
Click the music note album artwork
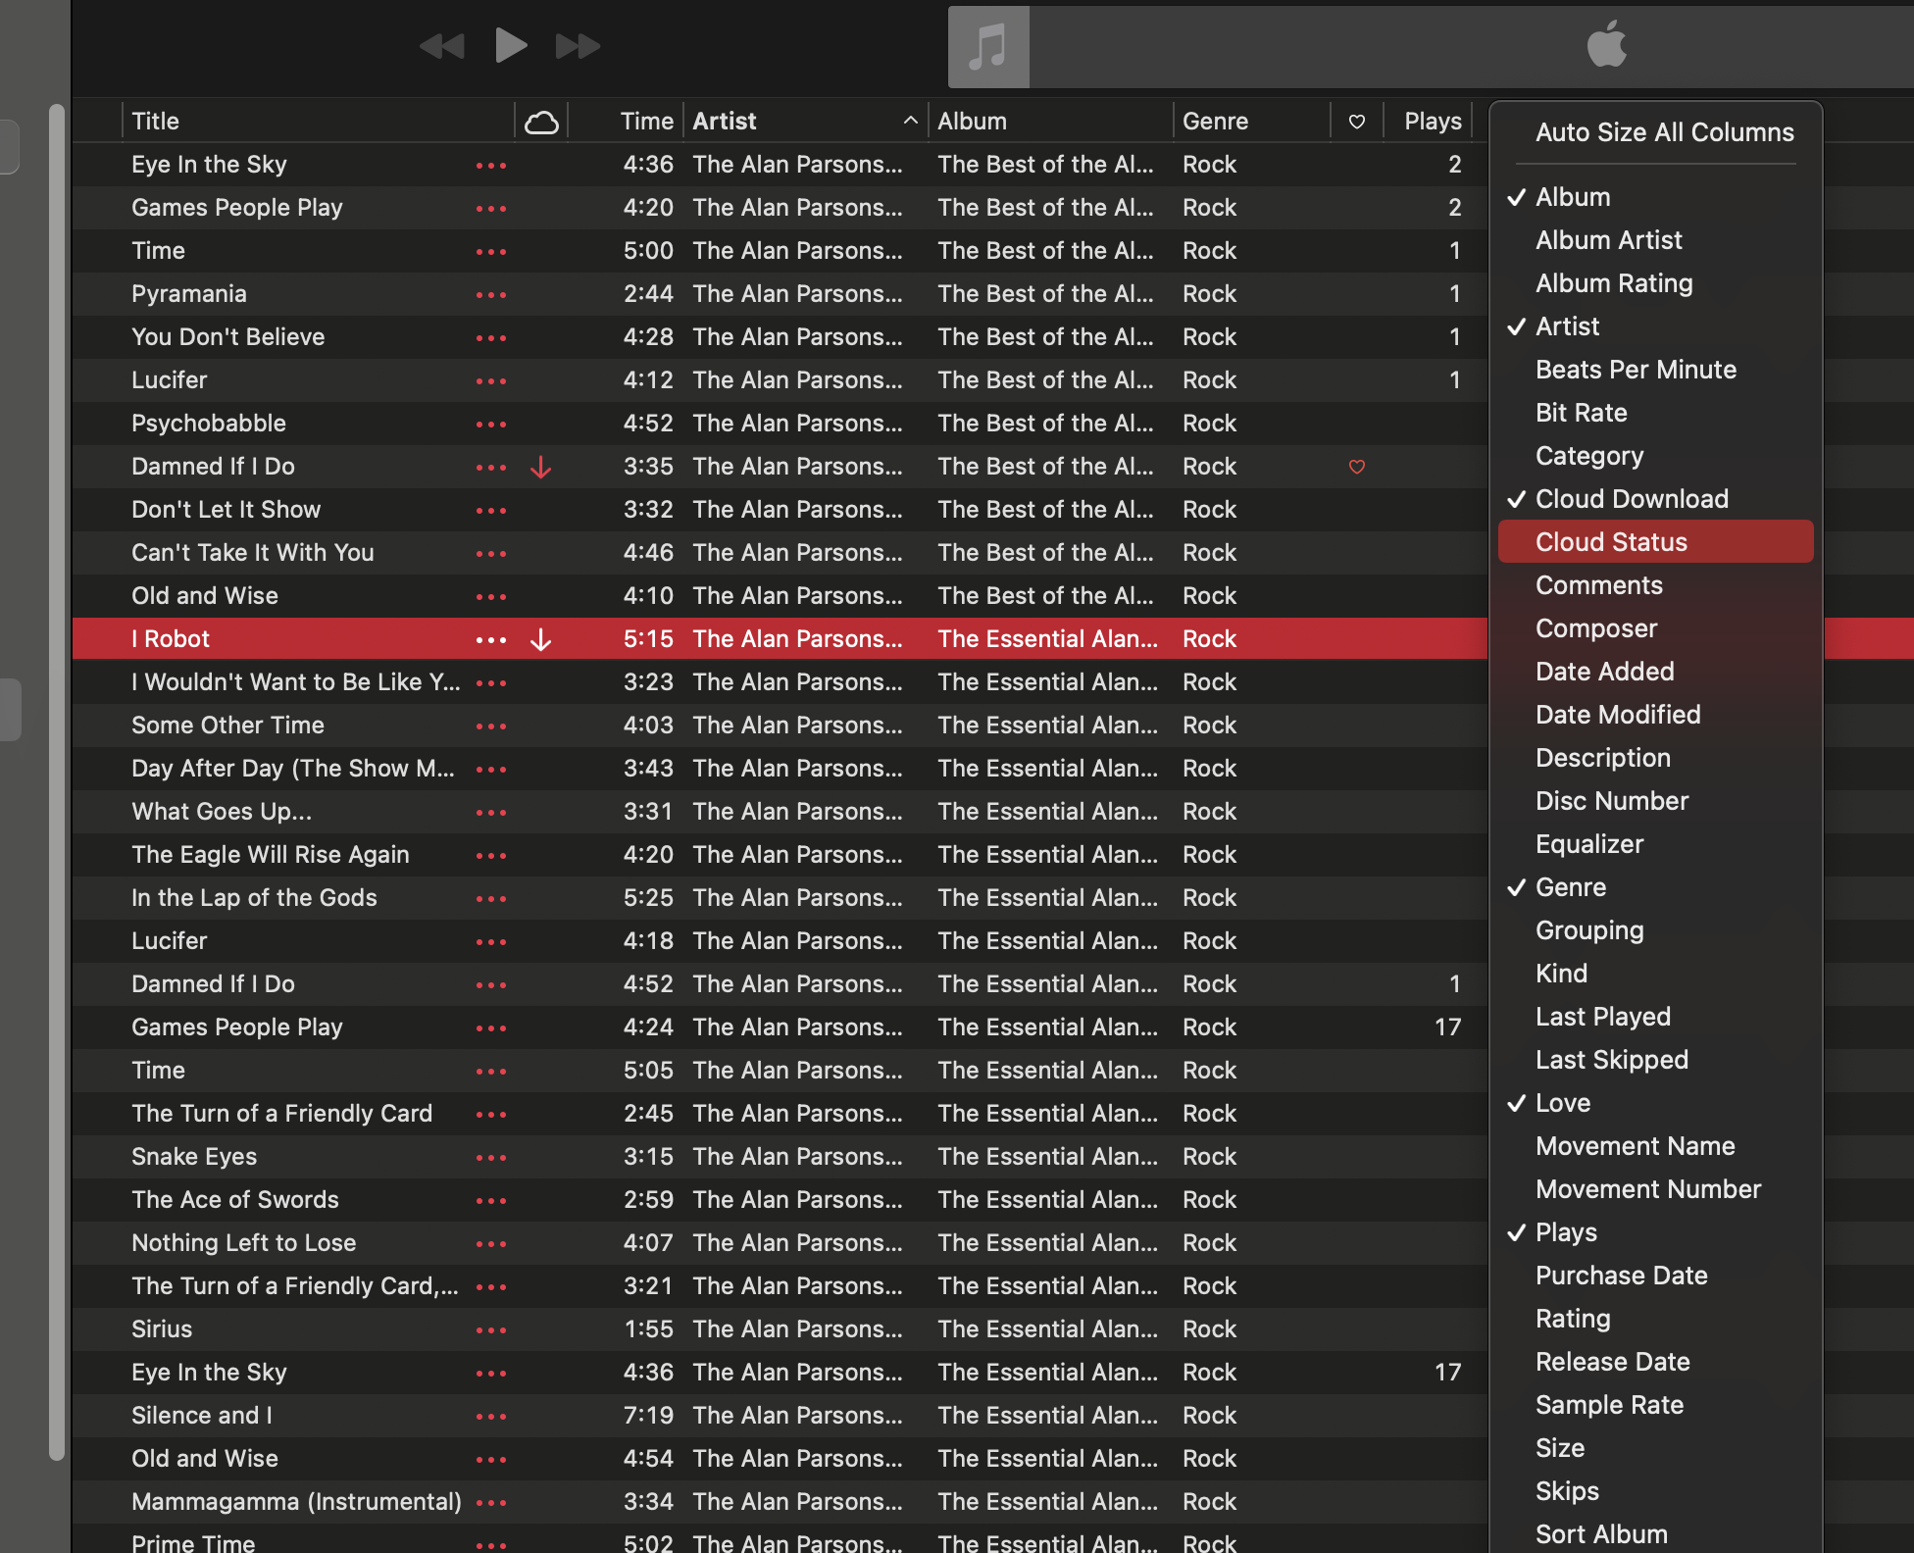coord(988,47)
